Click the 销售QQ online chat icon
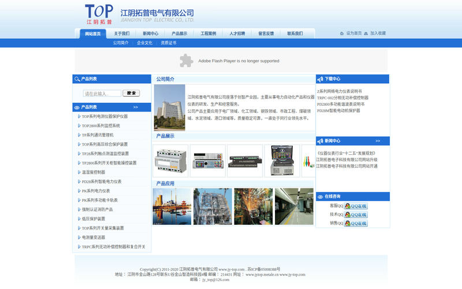Viewport: 462px width, 289px height. coord(356,223)
